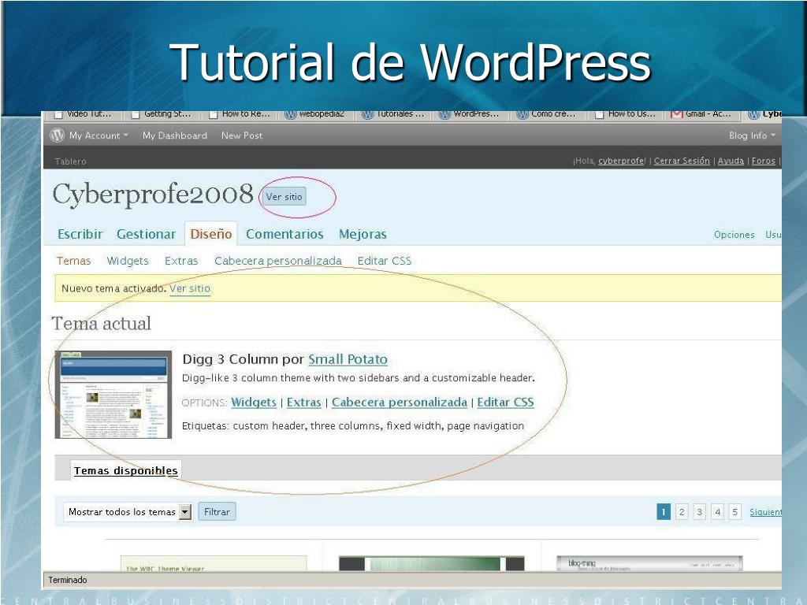
Task: Go to page 3 of themes
Action: 699,512
